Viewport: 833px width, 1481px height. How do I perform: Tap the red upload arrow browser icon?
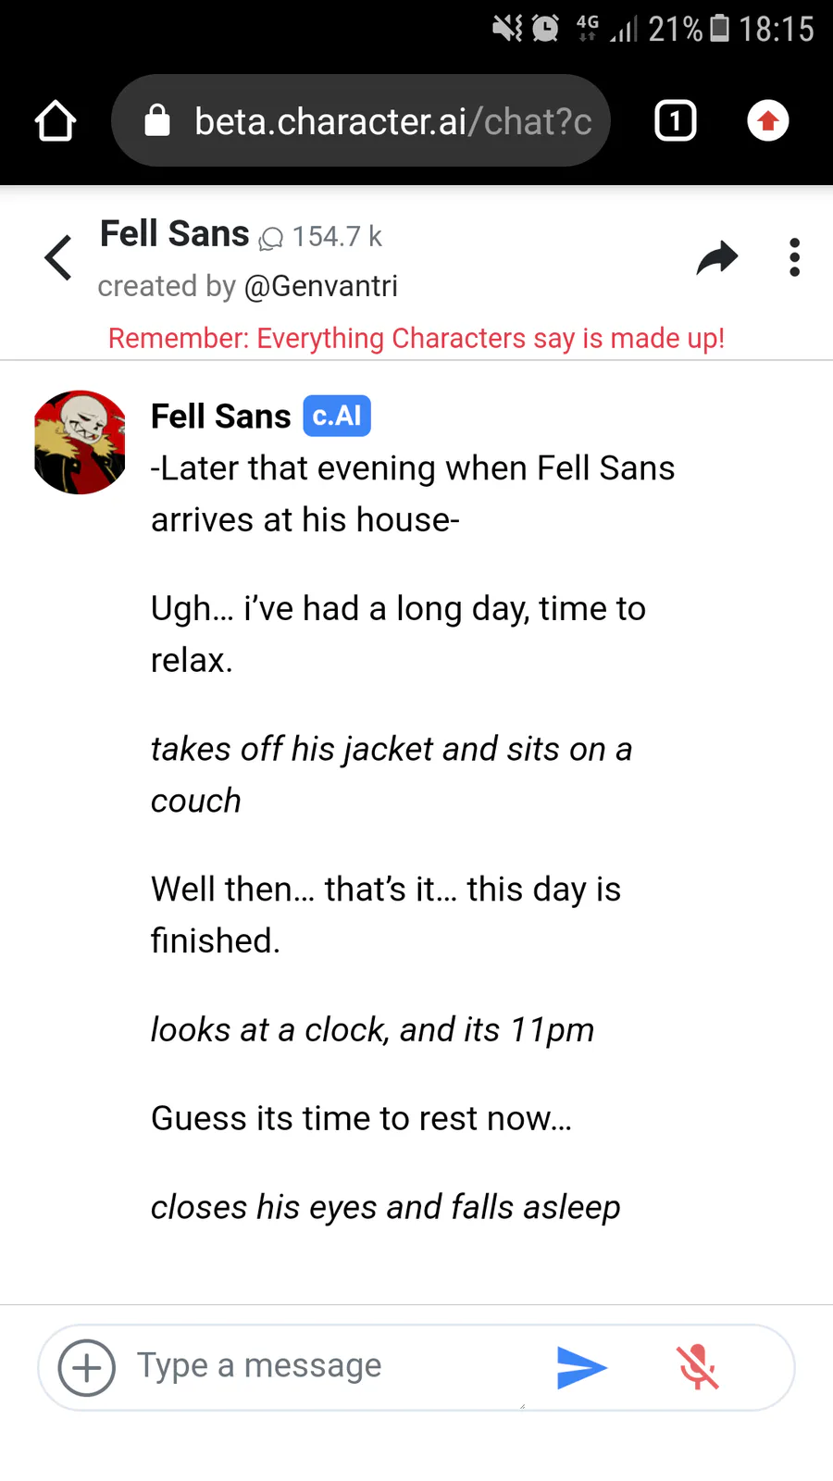pyautogui.click(x=767, y=121)
